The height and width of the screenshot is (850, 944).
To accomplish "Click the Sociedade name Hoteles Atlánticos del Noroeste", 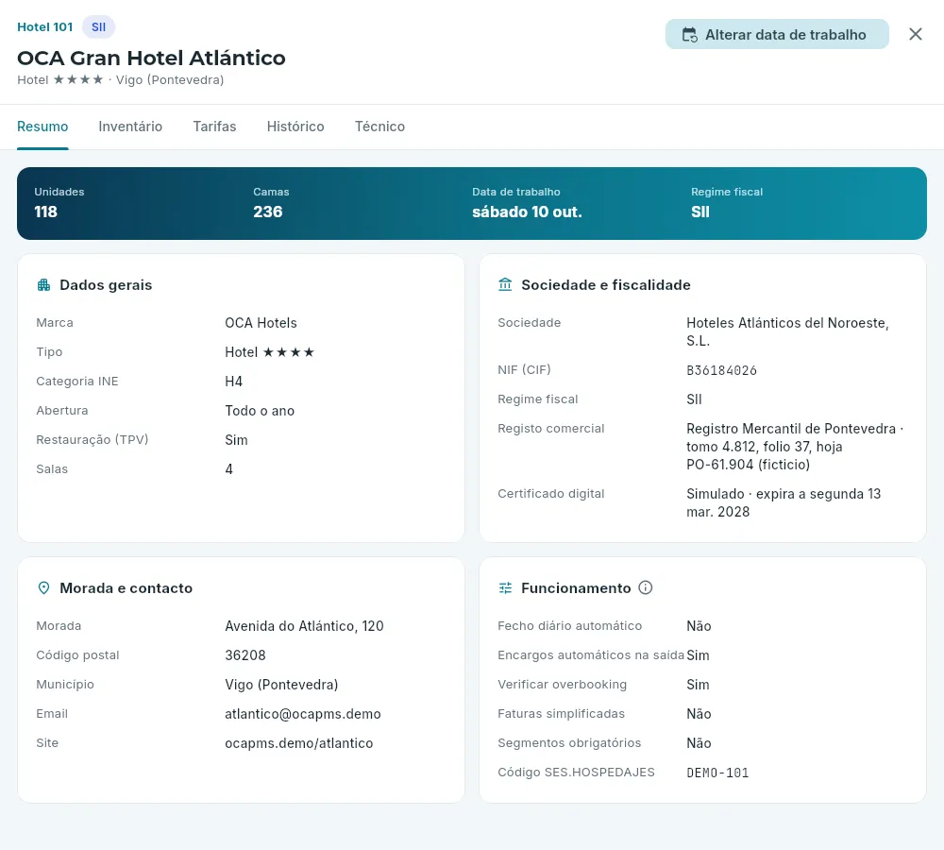I will [787, 331].
